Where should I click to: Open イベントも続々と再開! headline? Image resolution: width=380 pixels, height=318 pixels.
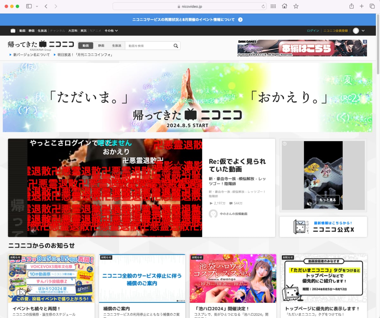pos(36,309)
